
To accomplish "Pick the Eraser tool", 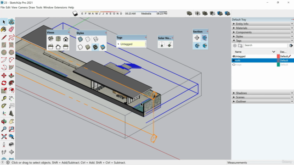I will click(x=11, y=29).
